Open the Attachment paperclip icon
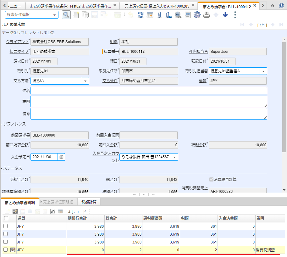The image size is (287, 257). [x=159, y=15]
